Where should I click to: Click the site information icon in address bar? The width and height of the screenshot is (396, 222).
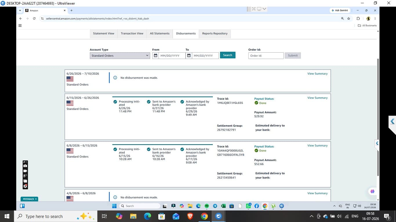42,18
